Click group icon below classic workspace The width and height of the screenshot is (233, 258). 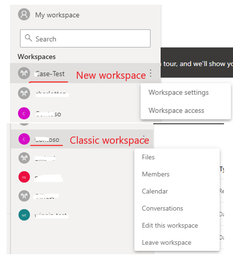[24, 158]
